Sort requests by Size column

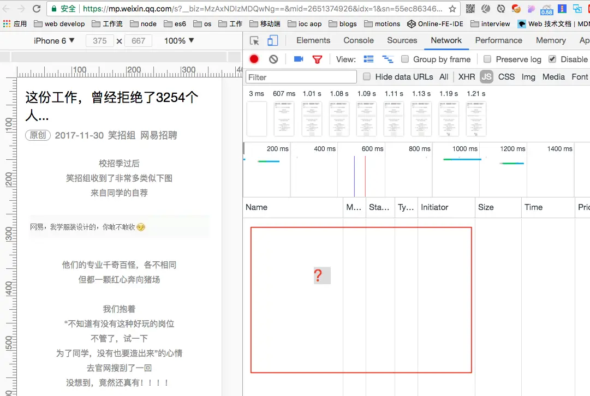pos(498,207)
